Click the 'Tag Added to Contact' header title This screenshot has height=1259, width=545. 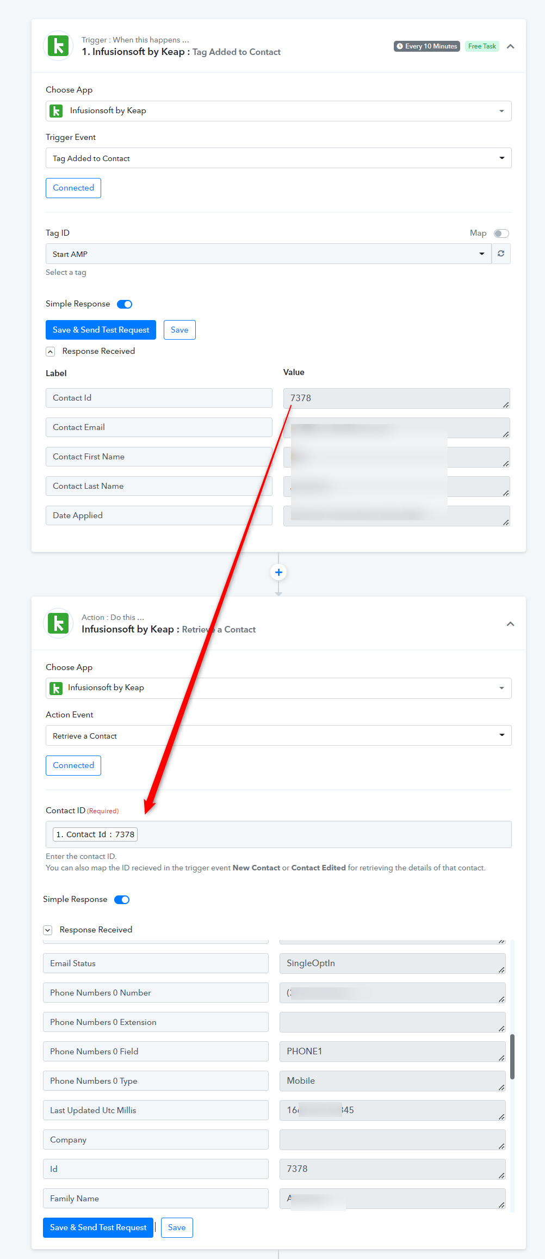point(237,52)
